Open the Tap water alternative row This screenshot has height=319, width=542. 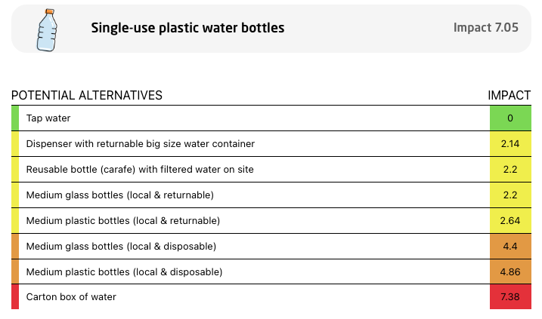271,118
